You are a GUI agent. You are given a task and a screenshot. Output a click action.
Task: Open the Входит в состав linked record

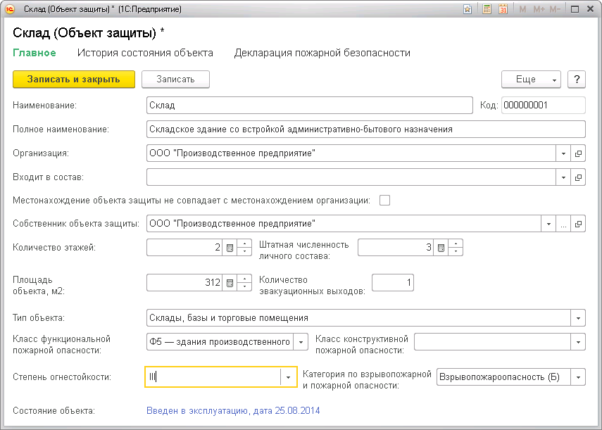tap(579, 177)
